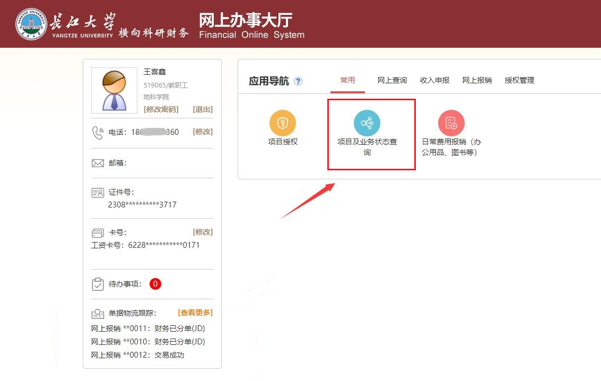Click the help question mark beside 应用导航
601x381 pixels.
[298, 81]
